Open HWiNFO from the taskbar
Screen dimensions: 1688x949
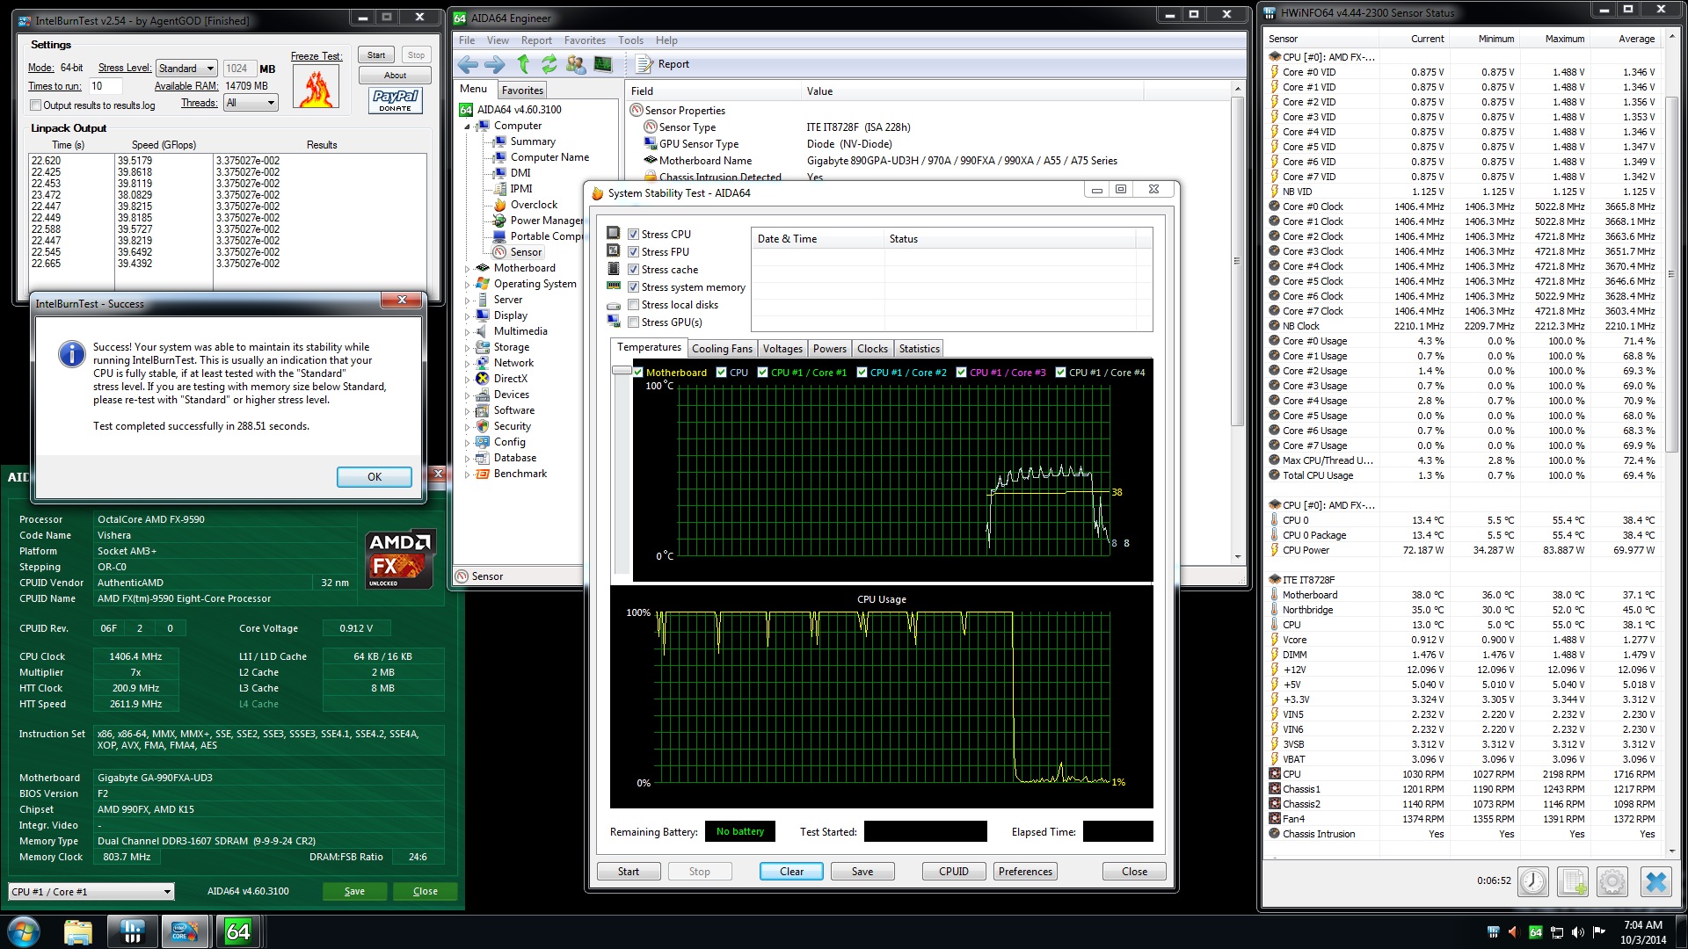(x=133, y=931)
